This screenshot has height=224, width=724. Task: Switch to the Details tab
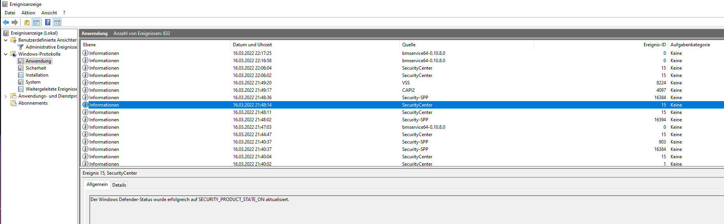coord(119,185)
